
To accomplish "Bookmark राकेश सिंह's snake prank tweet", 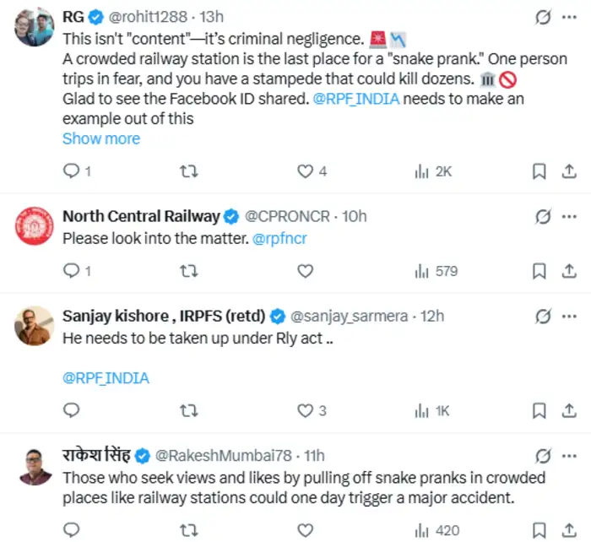I will click(538, 531).
